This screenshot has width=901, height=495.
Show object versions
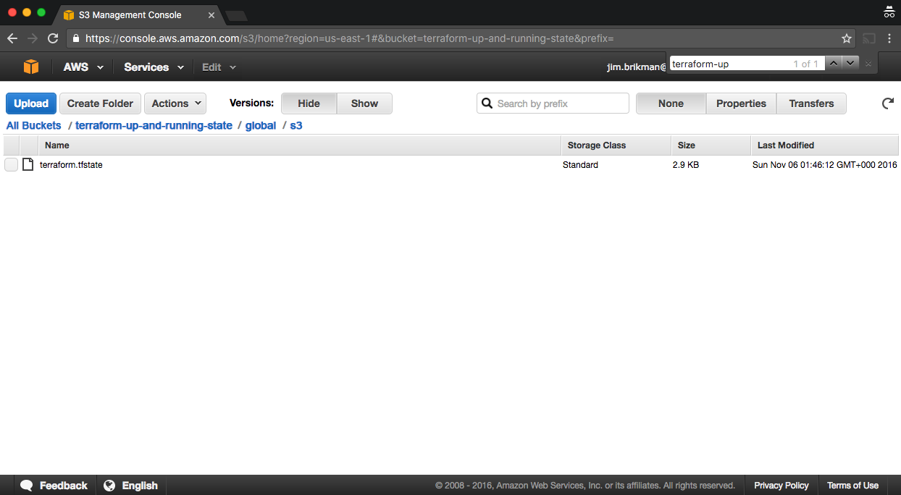click(364, 103)
